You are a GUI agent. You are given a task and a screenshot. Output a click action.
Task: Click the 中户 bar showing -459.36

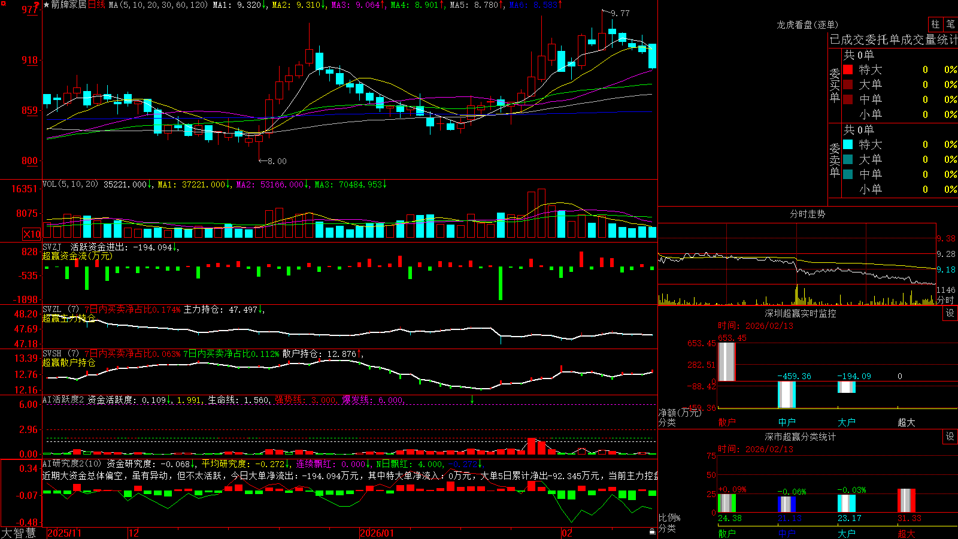pos(787,395)
